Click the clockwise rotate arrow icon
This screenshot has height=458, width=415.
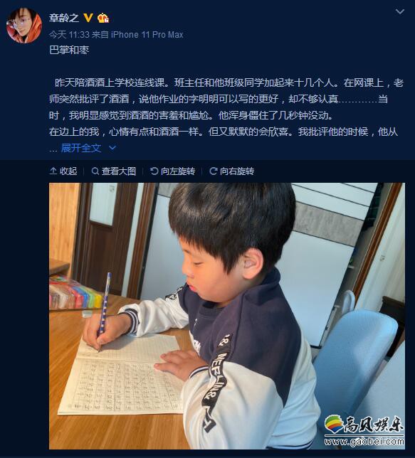coord(214,171)
